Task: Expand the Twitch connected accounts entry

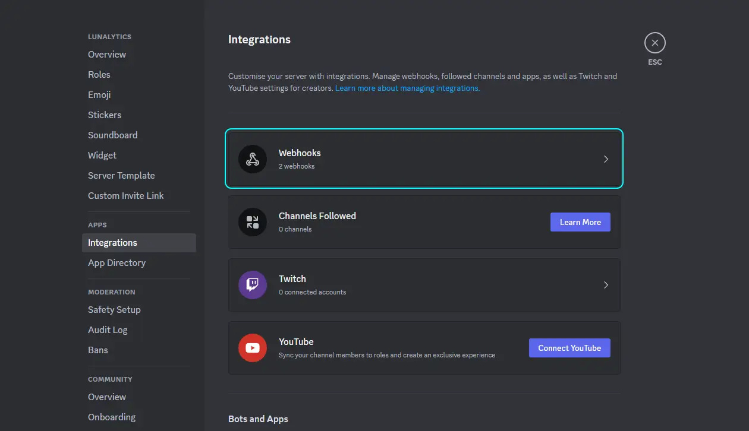Action: coord(606,284)
